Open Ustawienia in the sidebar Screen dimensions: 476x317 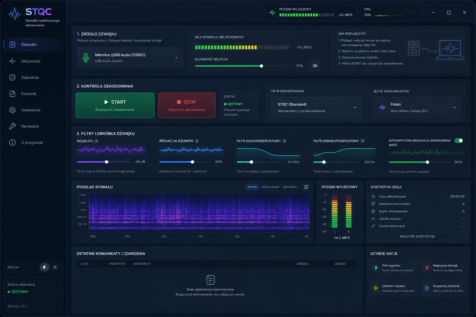click(x=33, y=110)
